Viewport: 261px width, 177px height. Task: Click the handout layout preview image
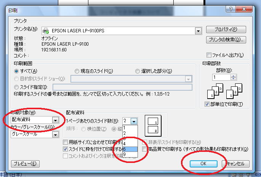point(153,126)
